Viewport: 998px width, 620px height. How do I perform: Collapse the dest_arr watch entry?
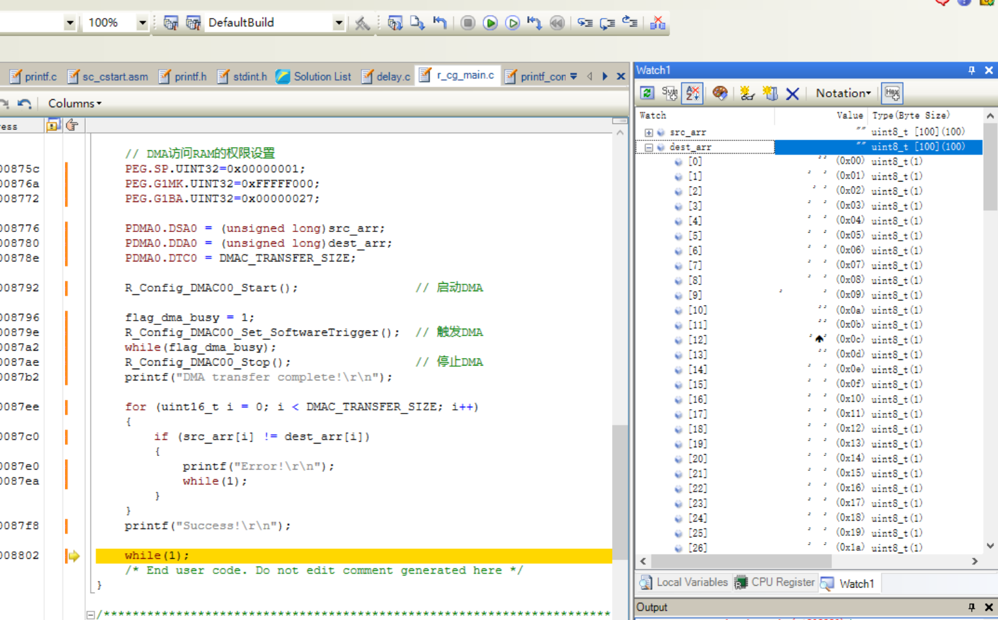[x=649, y=148]
